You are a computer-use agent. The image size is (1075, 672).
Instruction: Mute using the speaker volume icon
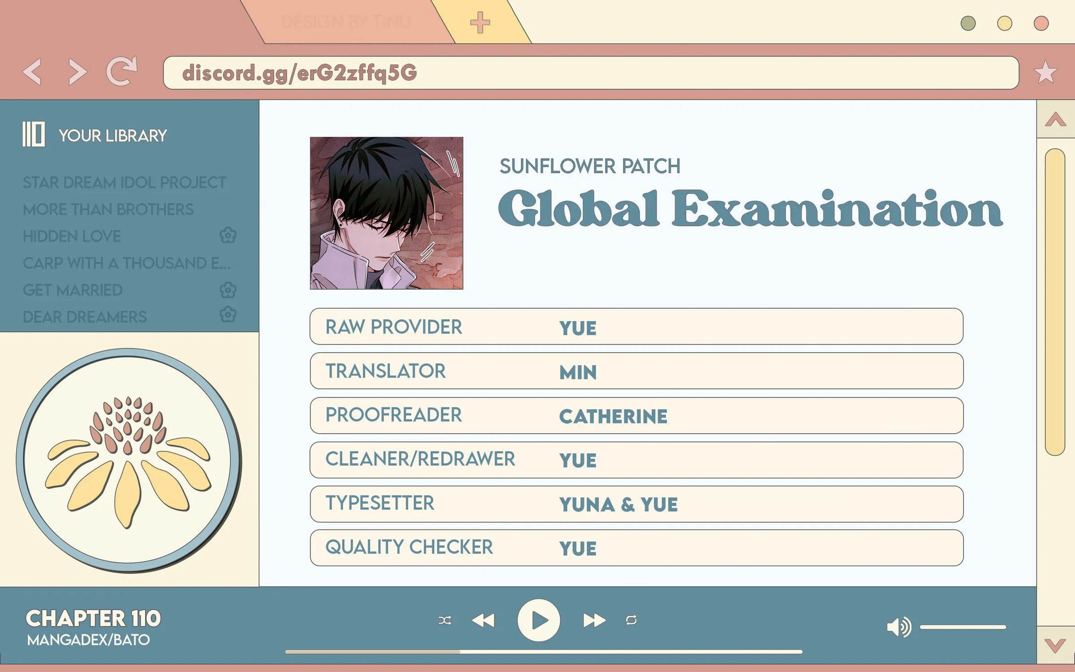coord(899,627)
